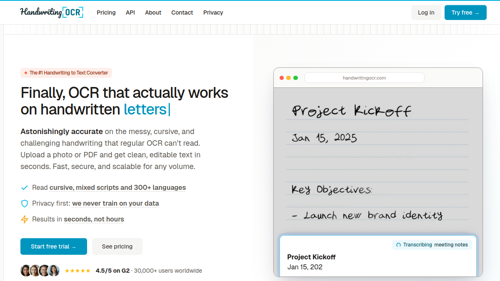Start the free trial
This screenshot has height=281, width=500.
pyautogui.click(x=54, y=246)
